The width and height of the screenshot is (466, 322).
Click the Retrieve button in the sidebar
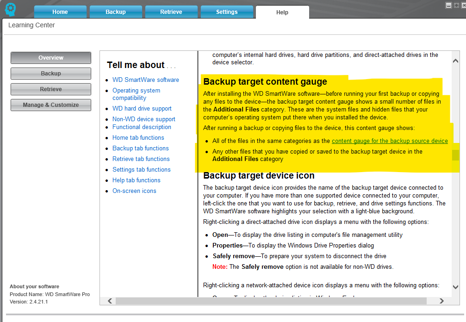tap(51, 89)
